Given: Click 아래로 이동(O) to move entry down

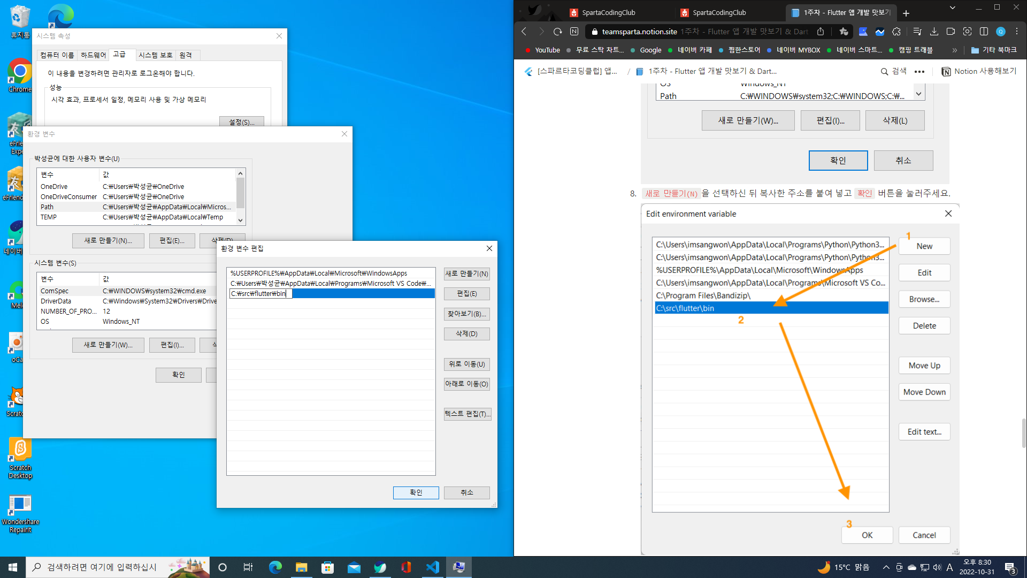Looking at the screenshot, I should tap(467, 384).
